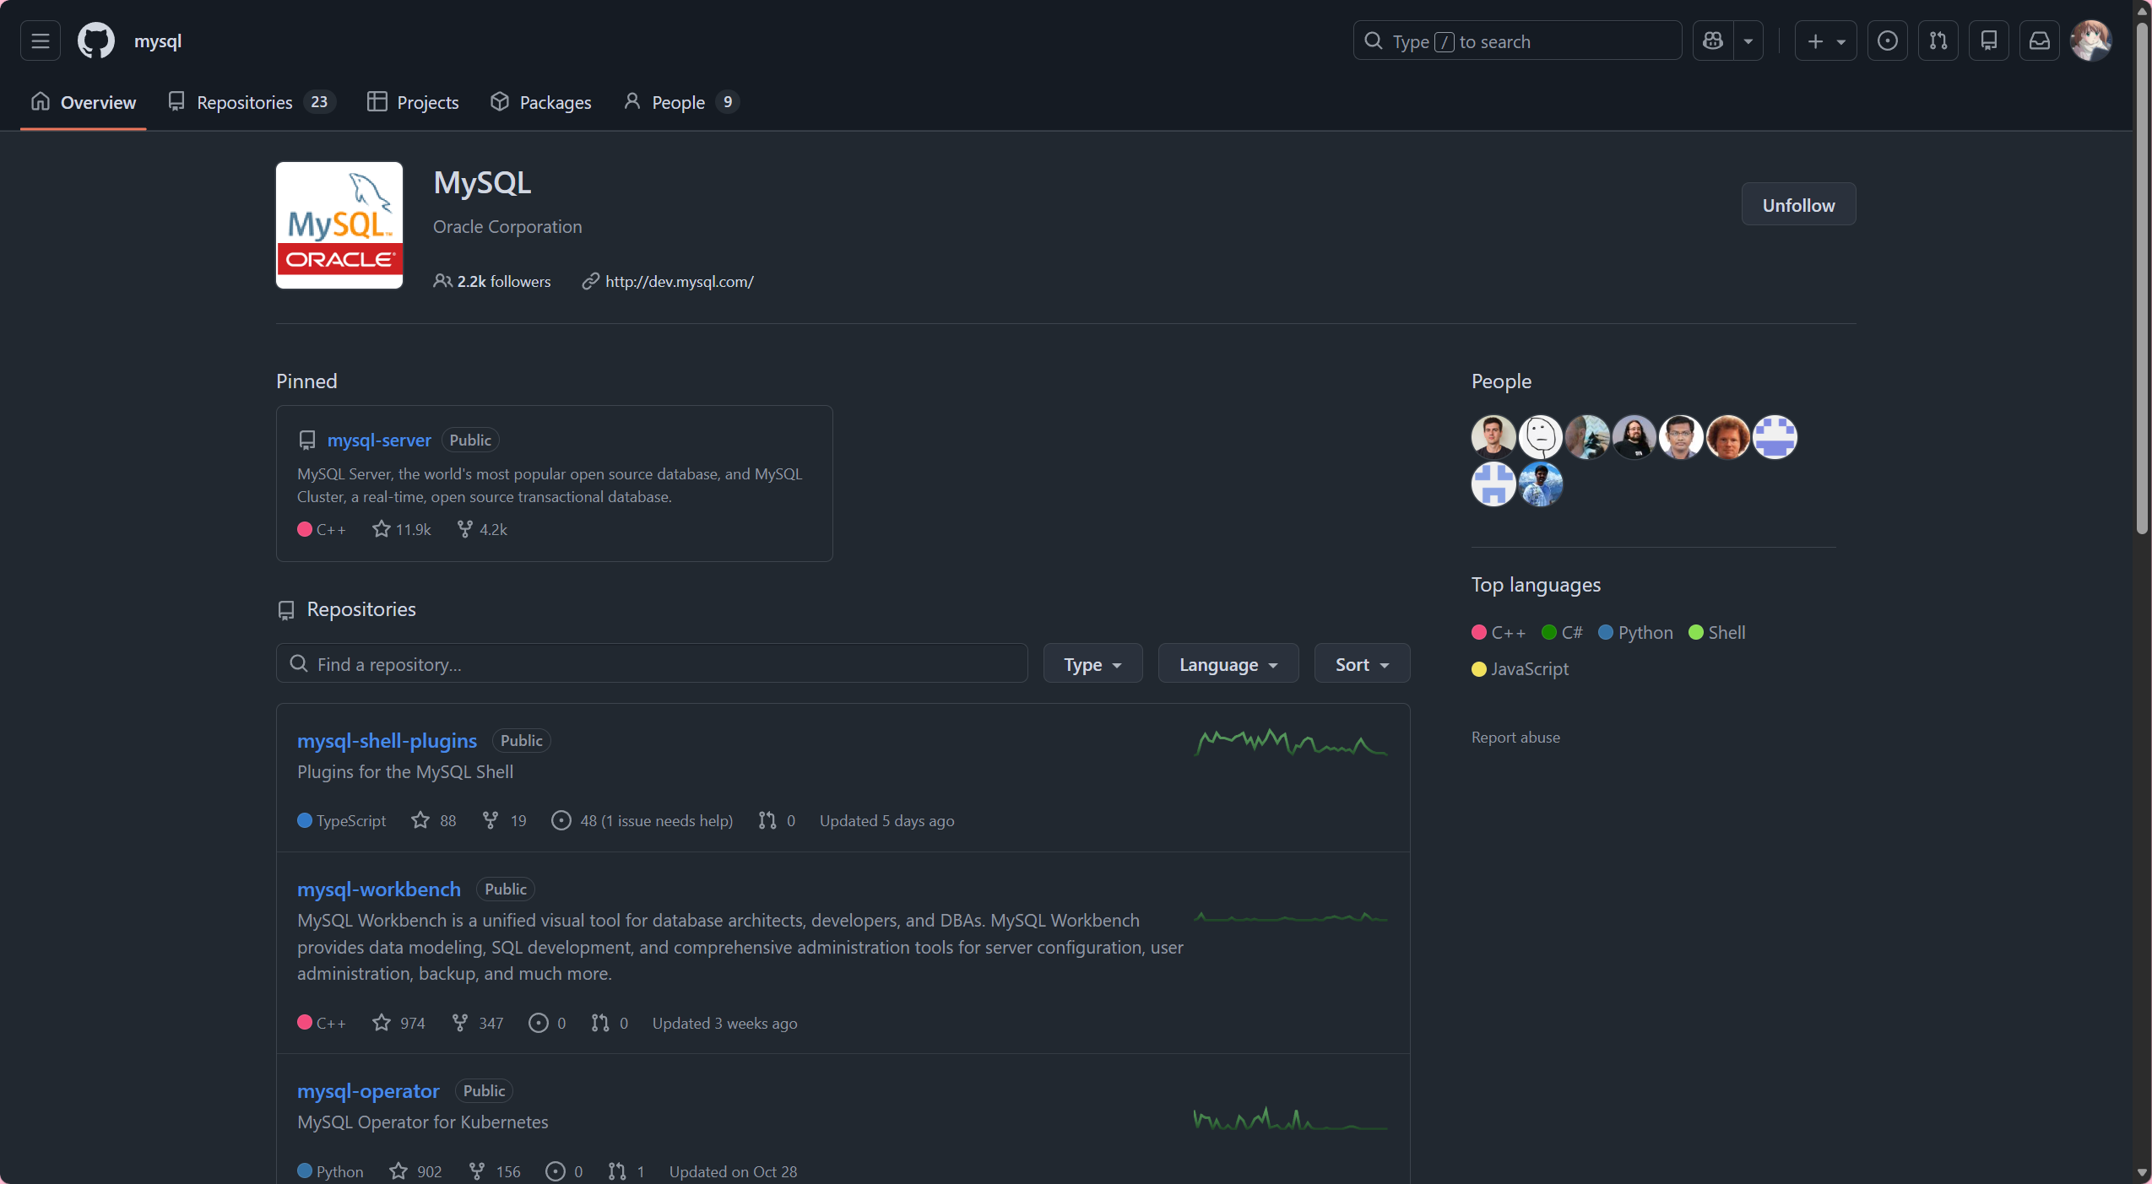Go to GitHub homepage via Octocat logo
The width and height of the screenshot is (2152, 1184).
(x=96, y=41)
